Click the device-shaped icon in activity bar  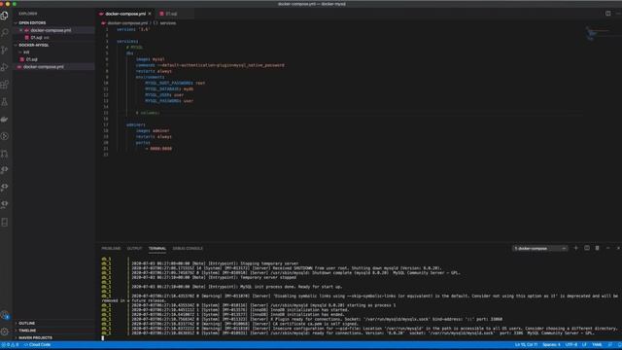5,223
